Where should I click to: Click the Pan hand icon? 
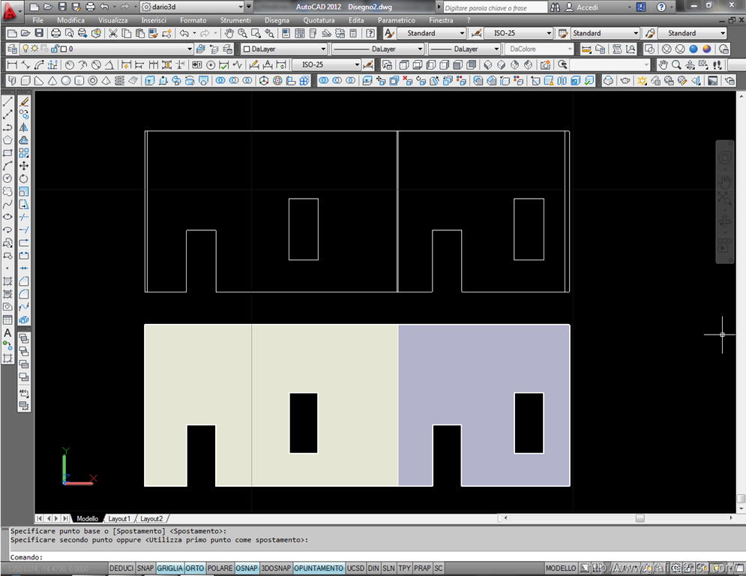point(229,34)
